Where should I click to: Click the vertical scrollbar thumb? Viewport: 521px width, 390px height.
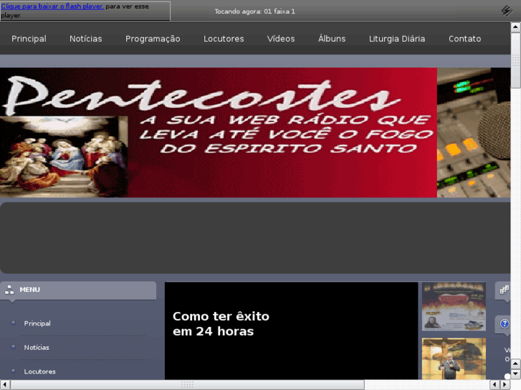(515, 60)
